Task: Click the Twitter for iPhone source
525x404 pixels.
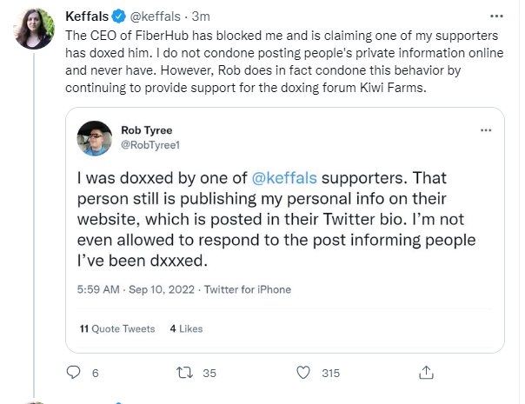Action: 248,289
